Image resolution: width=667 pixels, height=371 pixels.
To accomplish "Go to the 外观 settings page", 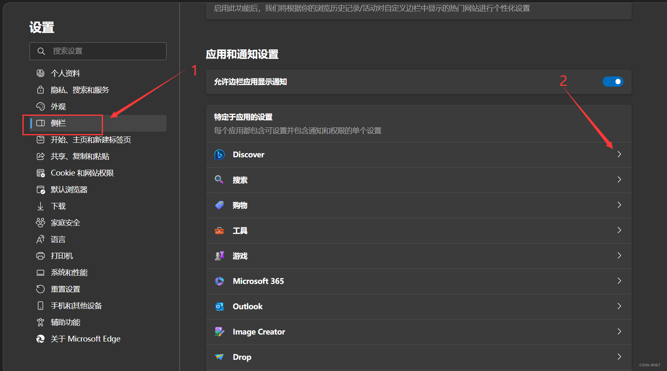I will [98, 106].
